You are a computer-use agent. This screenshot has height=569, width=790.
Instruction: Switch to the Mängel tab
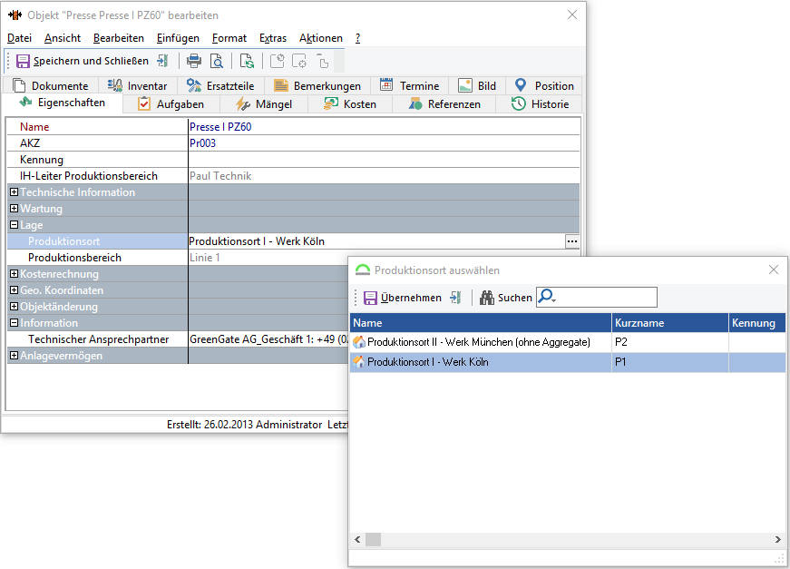(x=264, y=104)
